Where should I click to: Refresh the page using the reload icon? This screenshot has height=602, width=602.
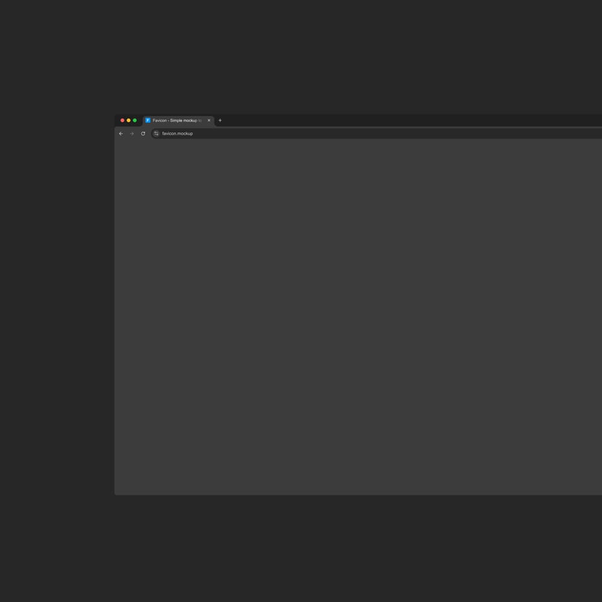[x=143, y=134]
